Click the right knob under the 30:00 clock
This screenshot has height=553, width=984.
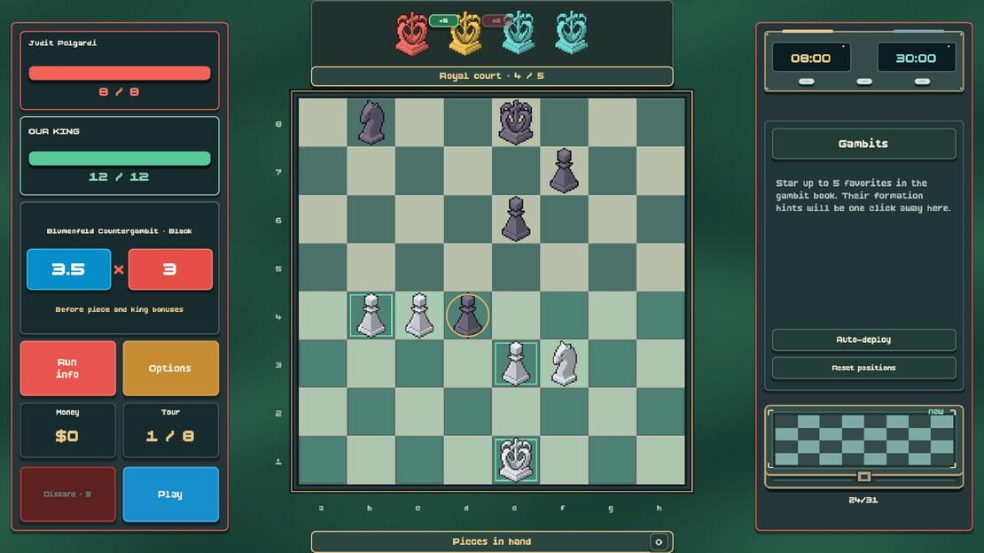[922, 82]
